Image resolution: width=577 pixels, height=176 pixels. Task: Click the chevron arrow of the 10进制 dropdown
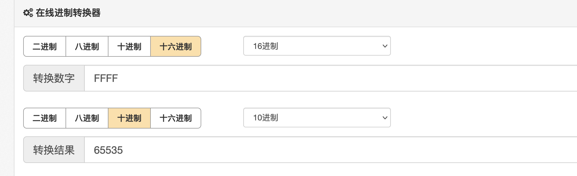385,118
